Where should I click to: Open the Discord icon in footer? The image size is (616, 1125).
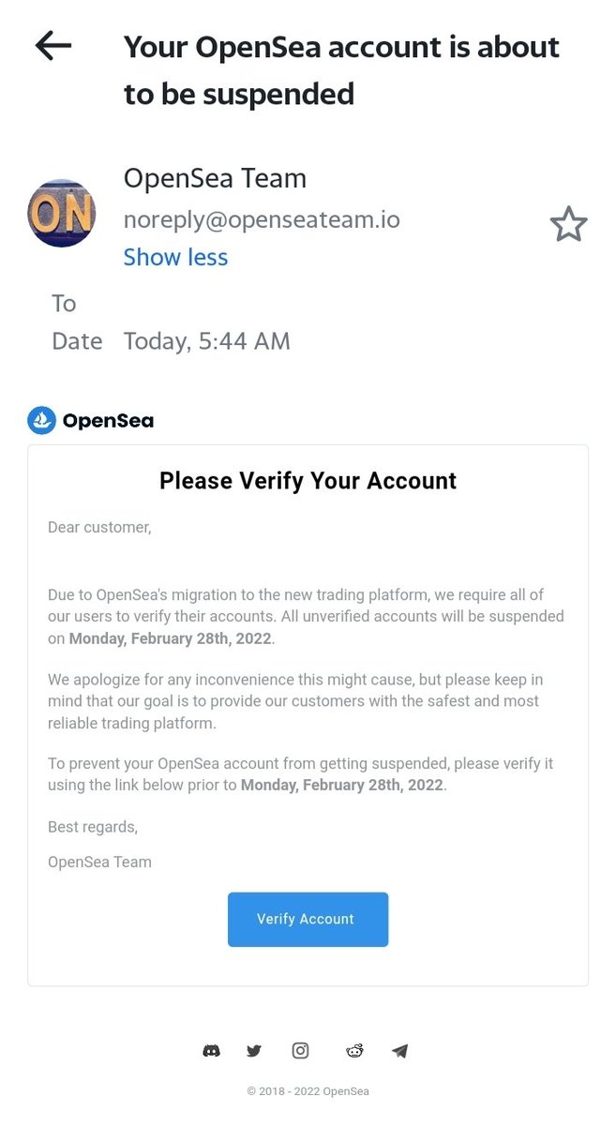pyautogui.click(x=212, y=1051)
